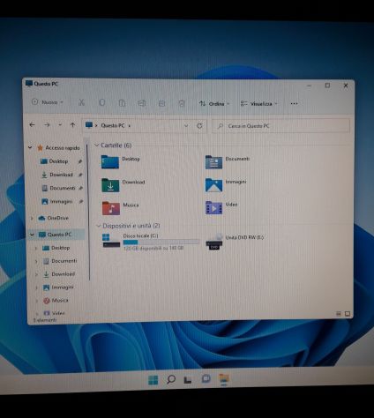Click the Cerca in Questo PC search field
Screen dimensions: 374x418
(x=280, y=126)
